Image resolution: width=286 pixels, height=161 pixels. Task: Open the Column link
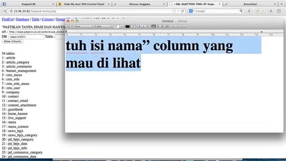click(x=48, y=19)
